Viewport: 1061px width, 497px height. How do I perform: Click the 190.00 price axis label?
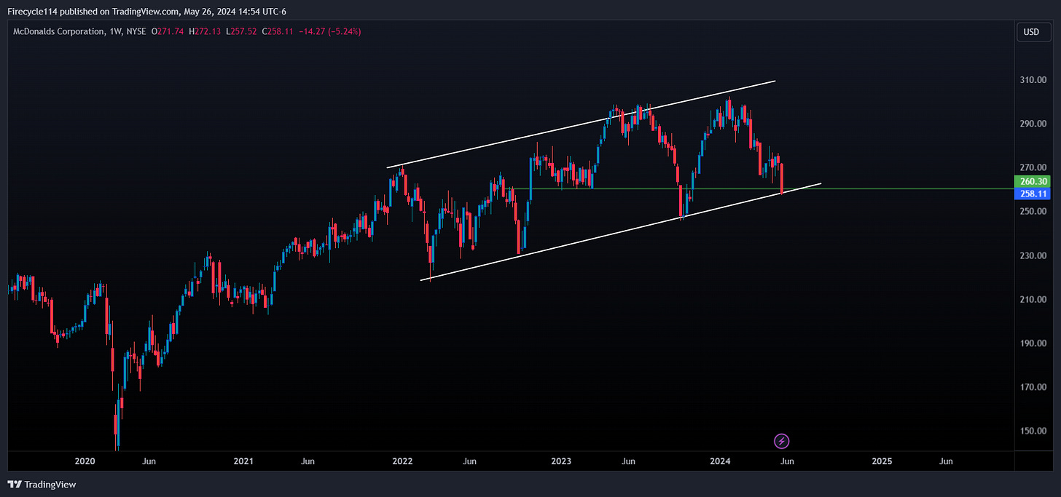point(1033,343)
